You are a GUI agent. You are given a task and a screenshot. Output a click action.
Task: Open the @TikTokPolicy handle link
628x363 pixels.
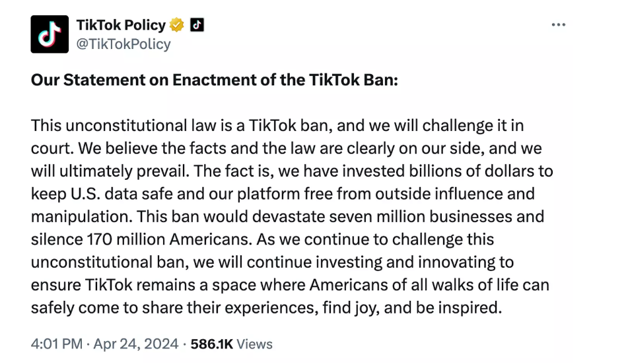123,44
